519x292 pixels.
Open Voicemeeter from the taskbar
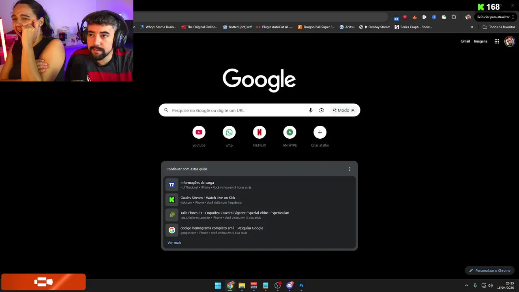pos(254,286)
